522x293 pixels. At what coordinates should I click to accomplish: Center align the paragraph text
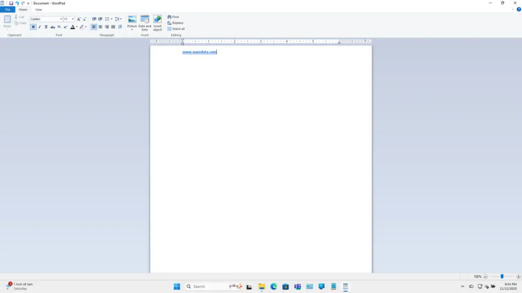coord(100,26)
